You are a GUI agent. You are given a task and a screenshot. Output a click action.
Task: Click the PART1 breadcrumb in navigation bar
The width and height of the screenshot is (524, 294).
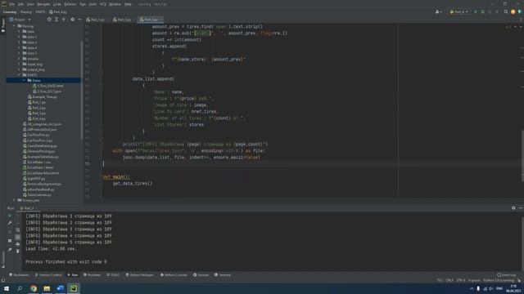[x=40, y=12]
